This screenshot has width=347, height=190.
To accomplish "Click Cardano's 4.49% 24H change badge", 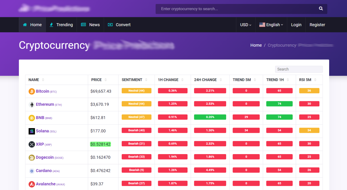I will [x=210, y=170].
